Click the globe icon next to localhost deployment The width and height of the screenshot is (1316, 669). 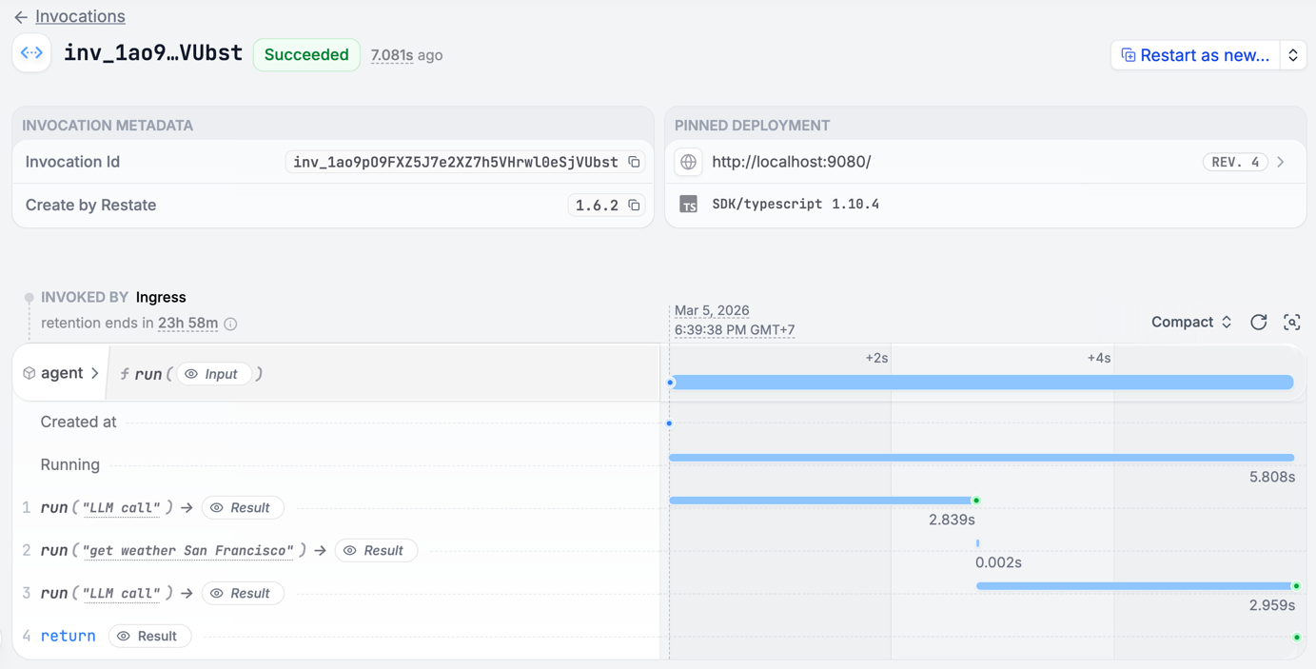[688, 162]
